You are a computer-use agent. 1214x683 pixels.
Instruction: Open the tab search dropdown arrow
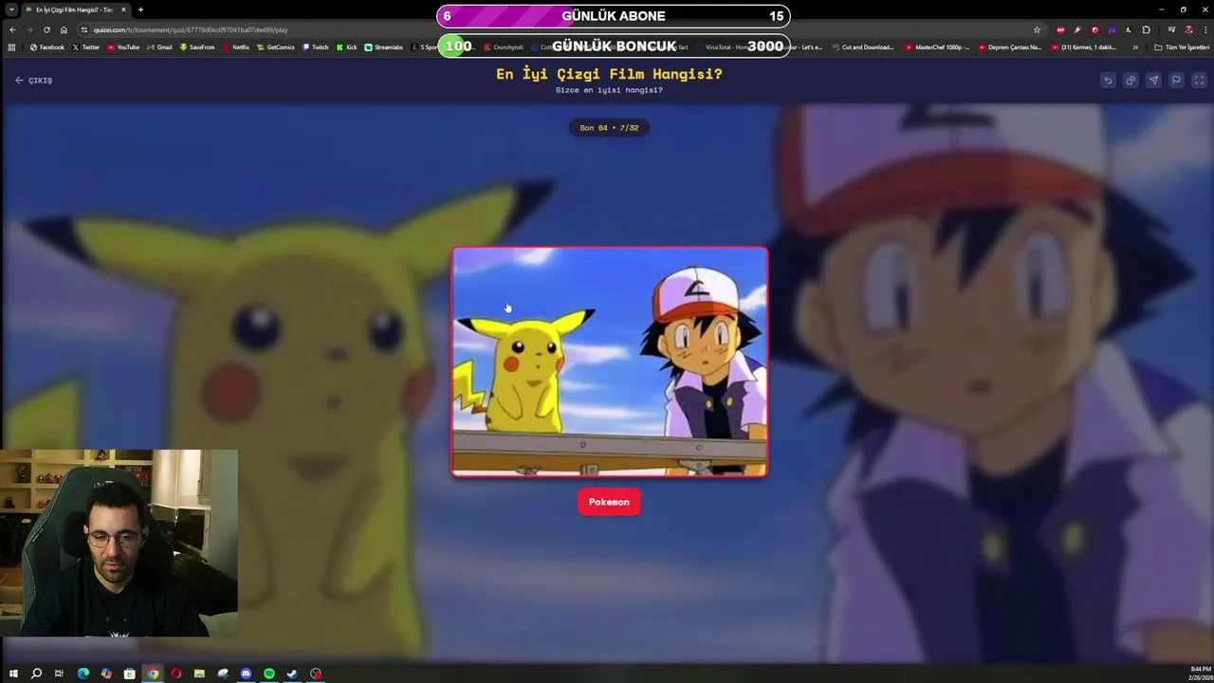pos(11,9)
